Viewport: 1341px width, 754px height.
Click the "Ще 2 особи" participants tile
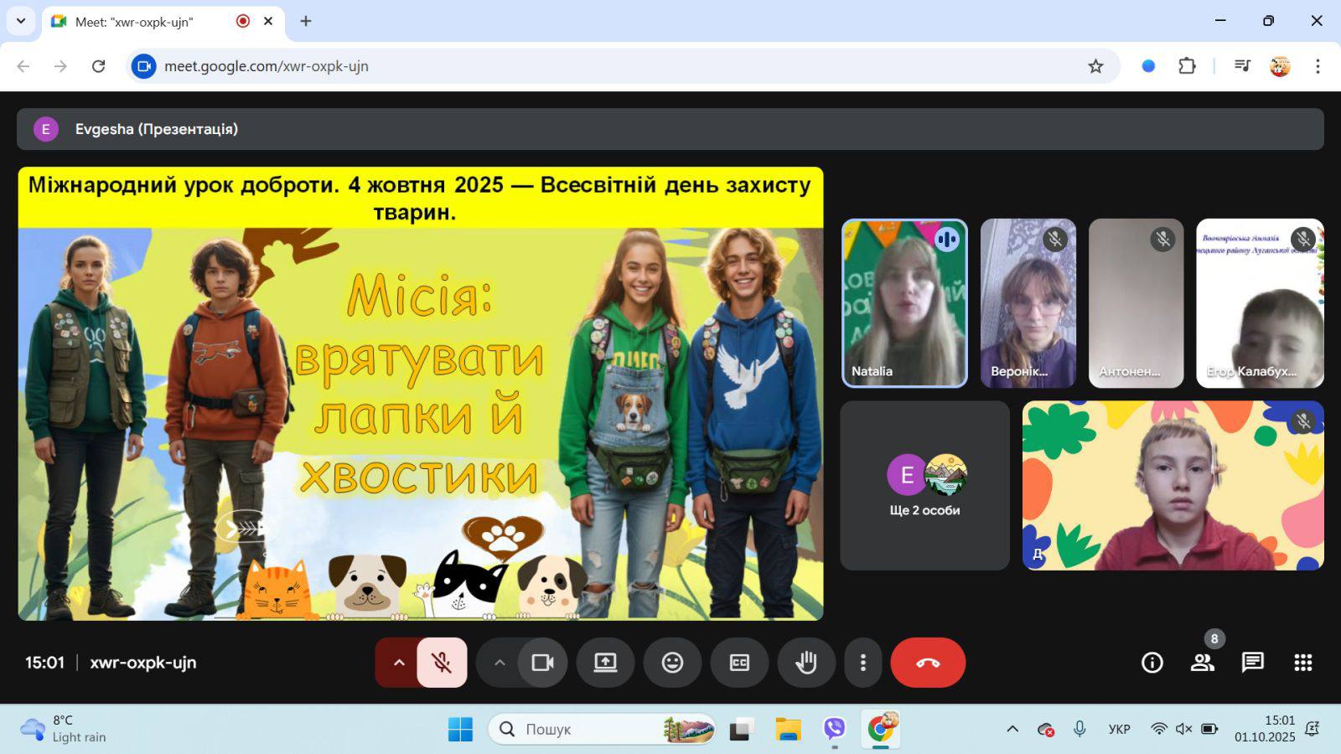924,486
